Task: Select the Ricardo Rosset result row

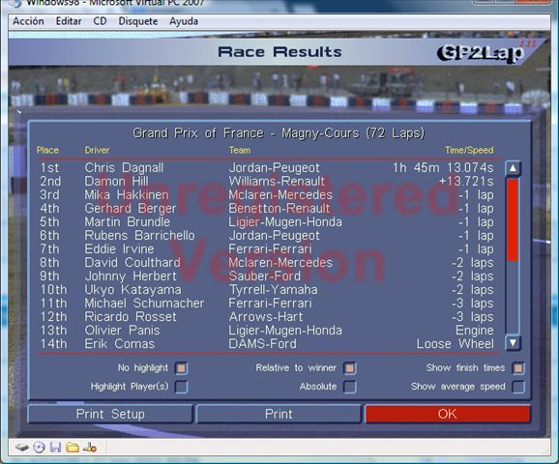Action: click(267, 317)
